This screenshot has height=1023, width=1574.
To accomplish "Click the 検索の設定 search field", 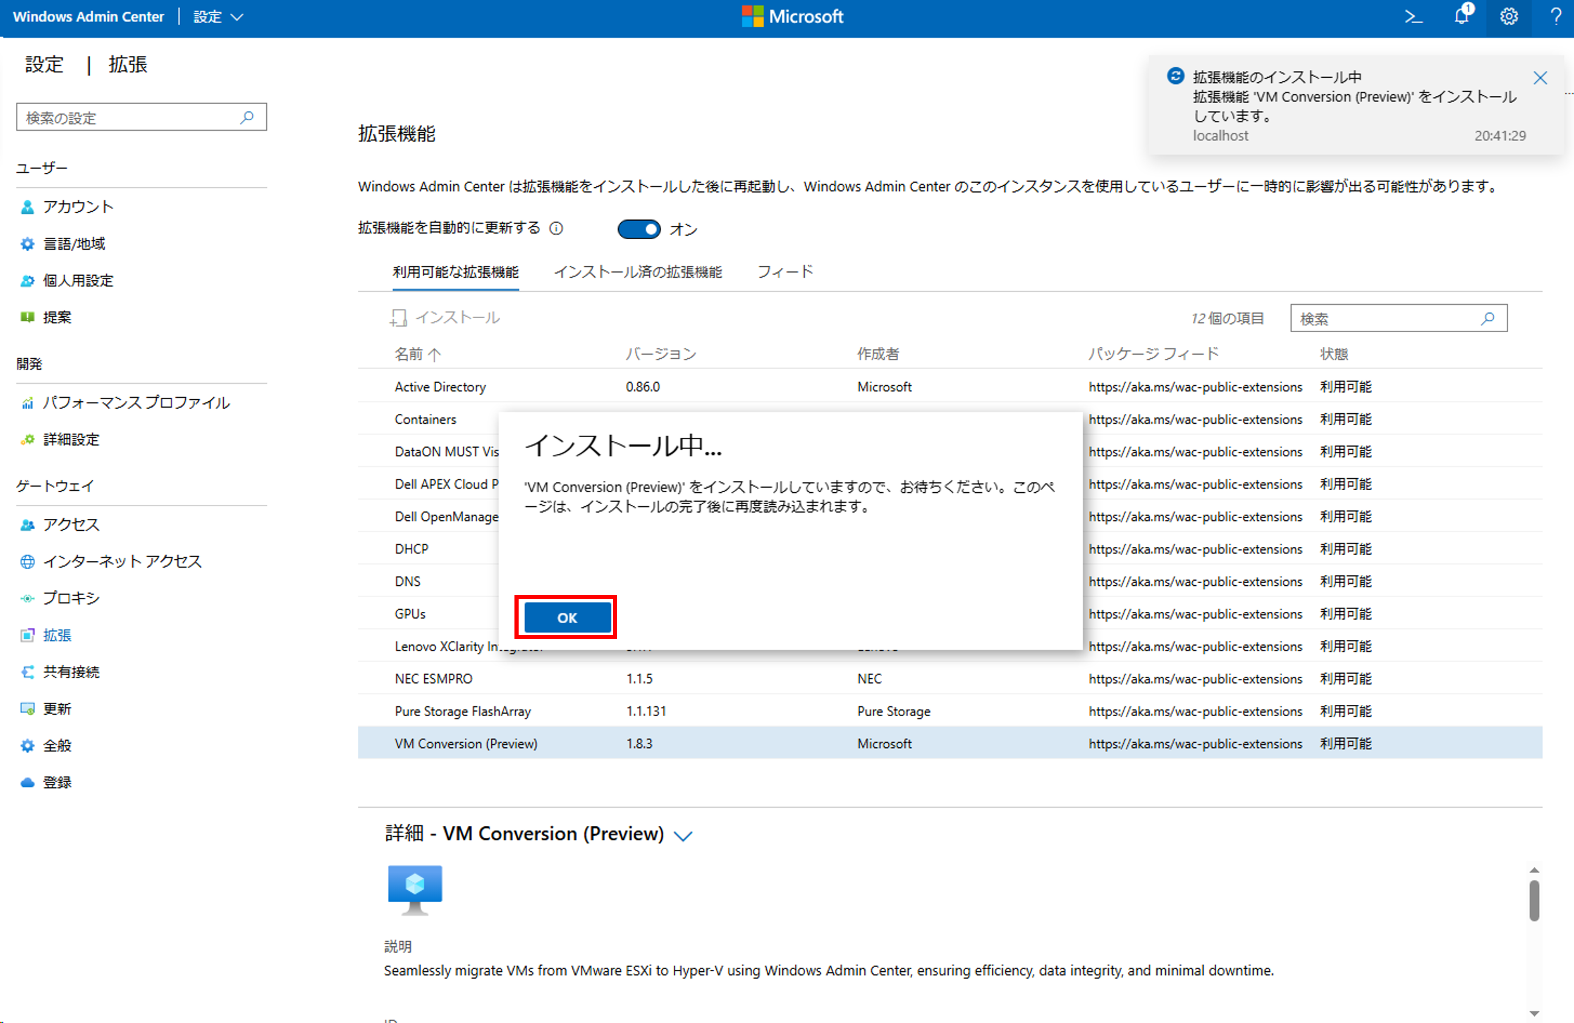I will click(132, 118).
